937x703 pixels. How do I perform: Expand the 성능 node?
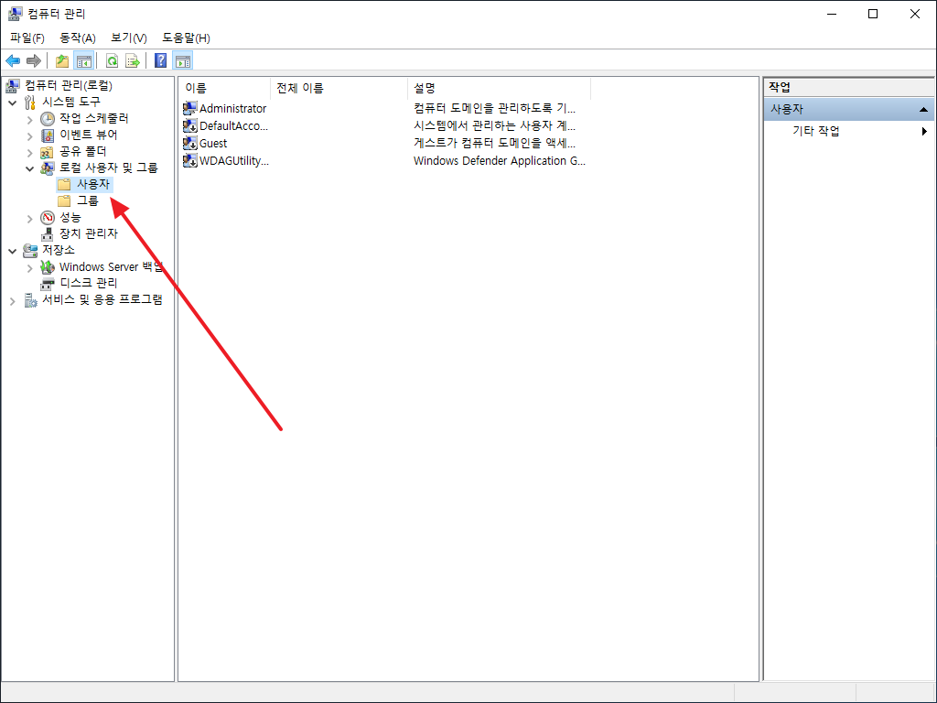point(30,219)
